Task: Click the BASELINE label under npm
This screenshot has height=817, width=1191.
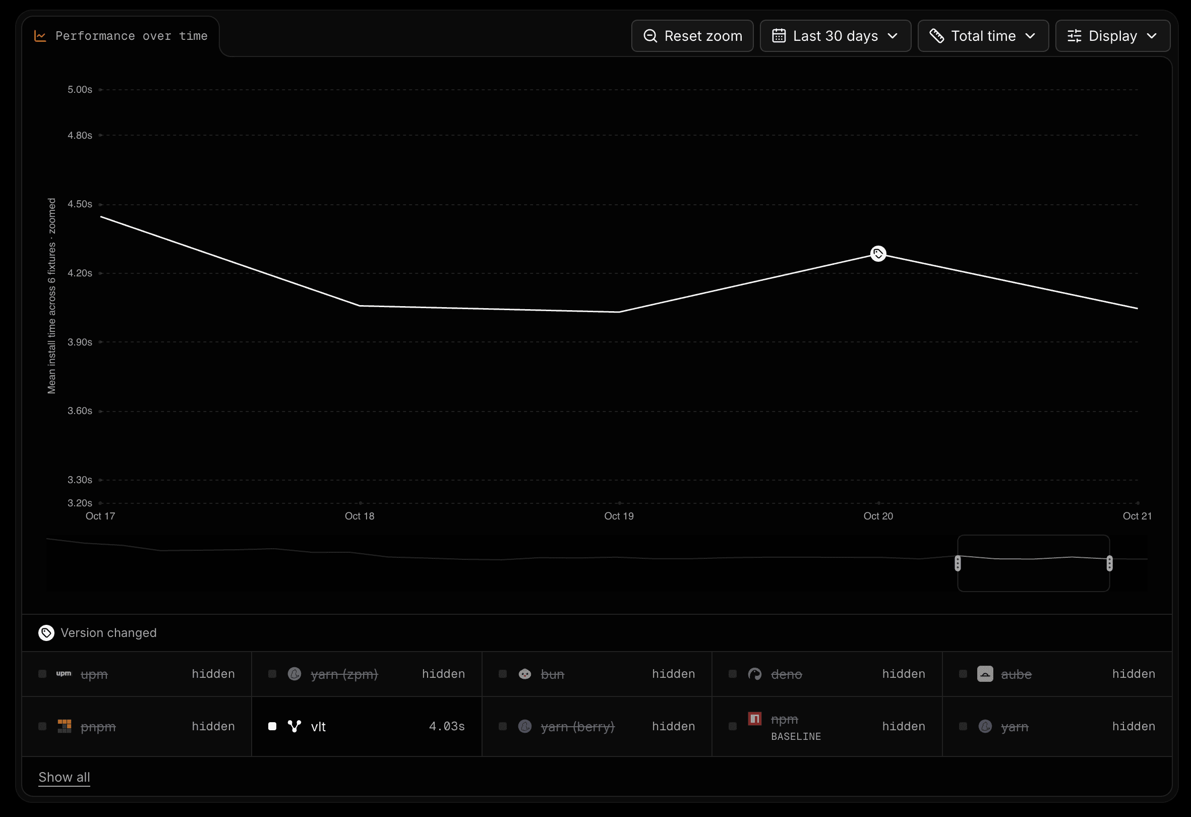Action: click(x=796, y=736)
